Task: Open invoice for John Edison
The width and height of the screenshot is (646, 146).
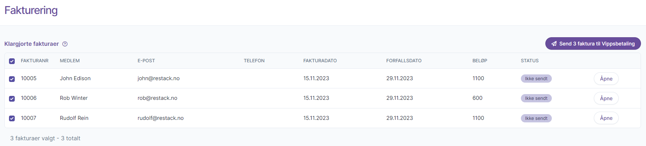Action: point(606,79)
